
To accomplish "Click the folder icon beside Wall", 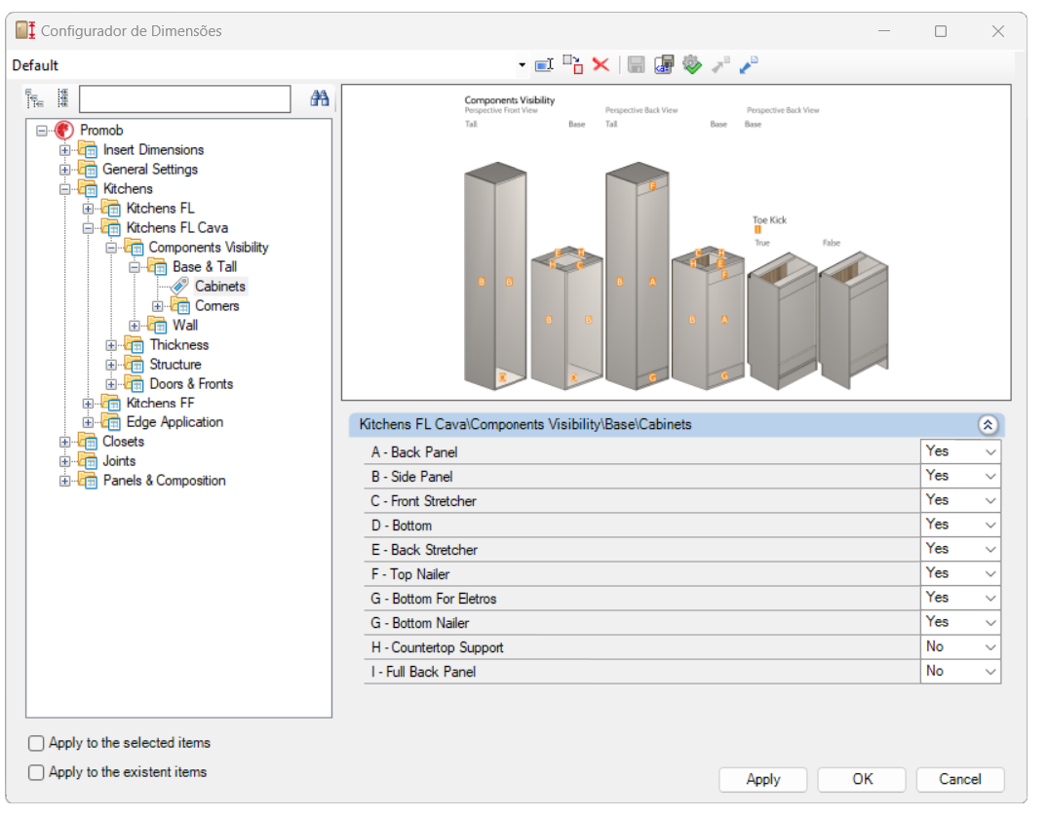I will pos(158,326).
